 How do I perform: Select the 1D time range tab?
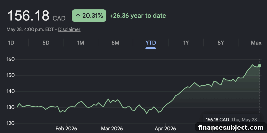[x=11, y=43]
